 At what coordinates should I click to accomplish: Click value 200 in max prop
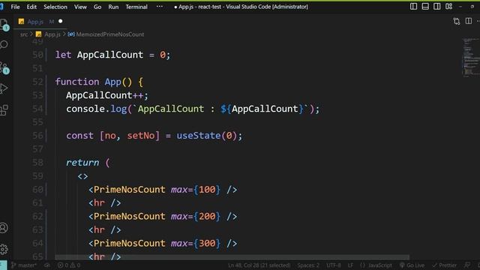coord(207,217)
